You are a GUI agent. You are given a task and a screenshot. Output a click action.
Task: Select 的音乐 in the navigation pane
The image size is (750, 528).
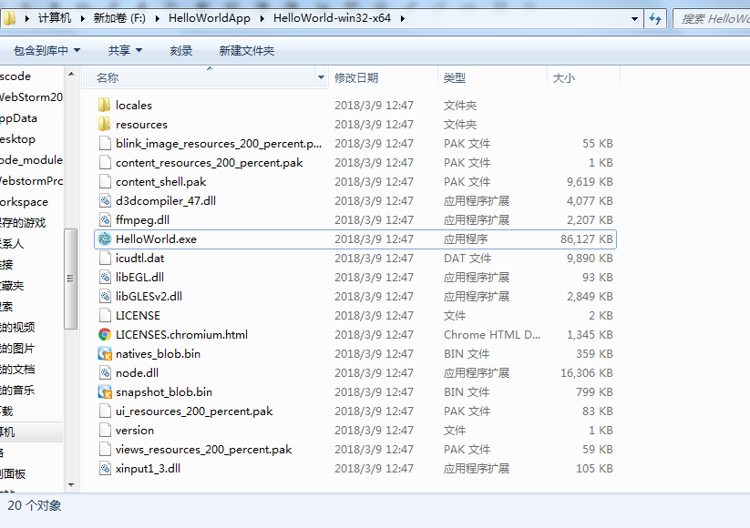(17, 390)
